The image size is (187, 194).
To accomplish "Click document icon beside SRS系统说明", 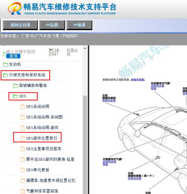I will tap(23, 107).
